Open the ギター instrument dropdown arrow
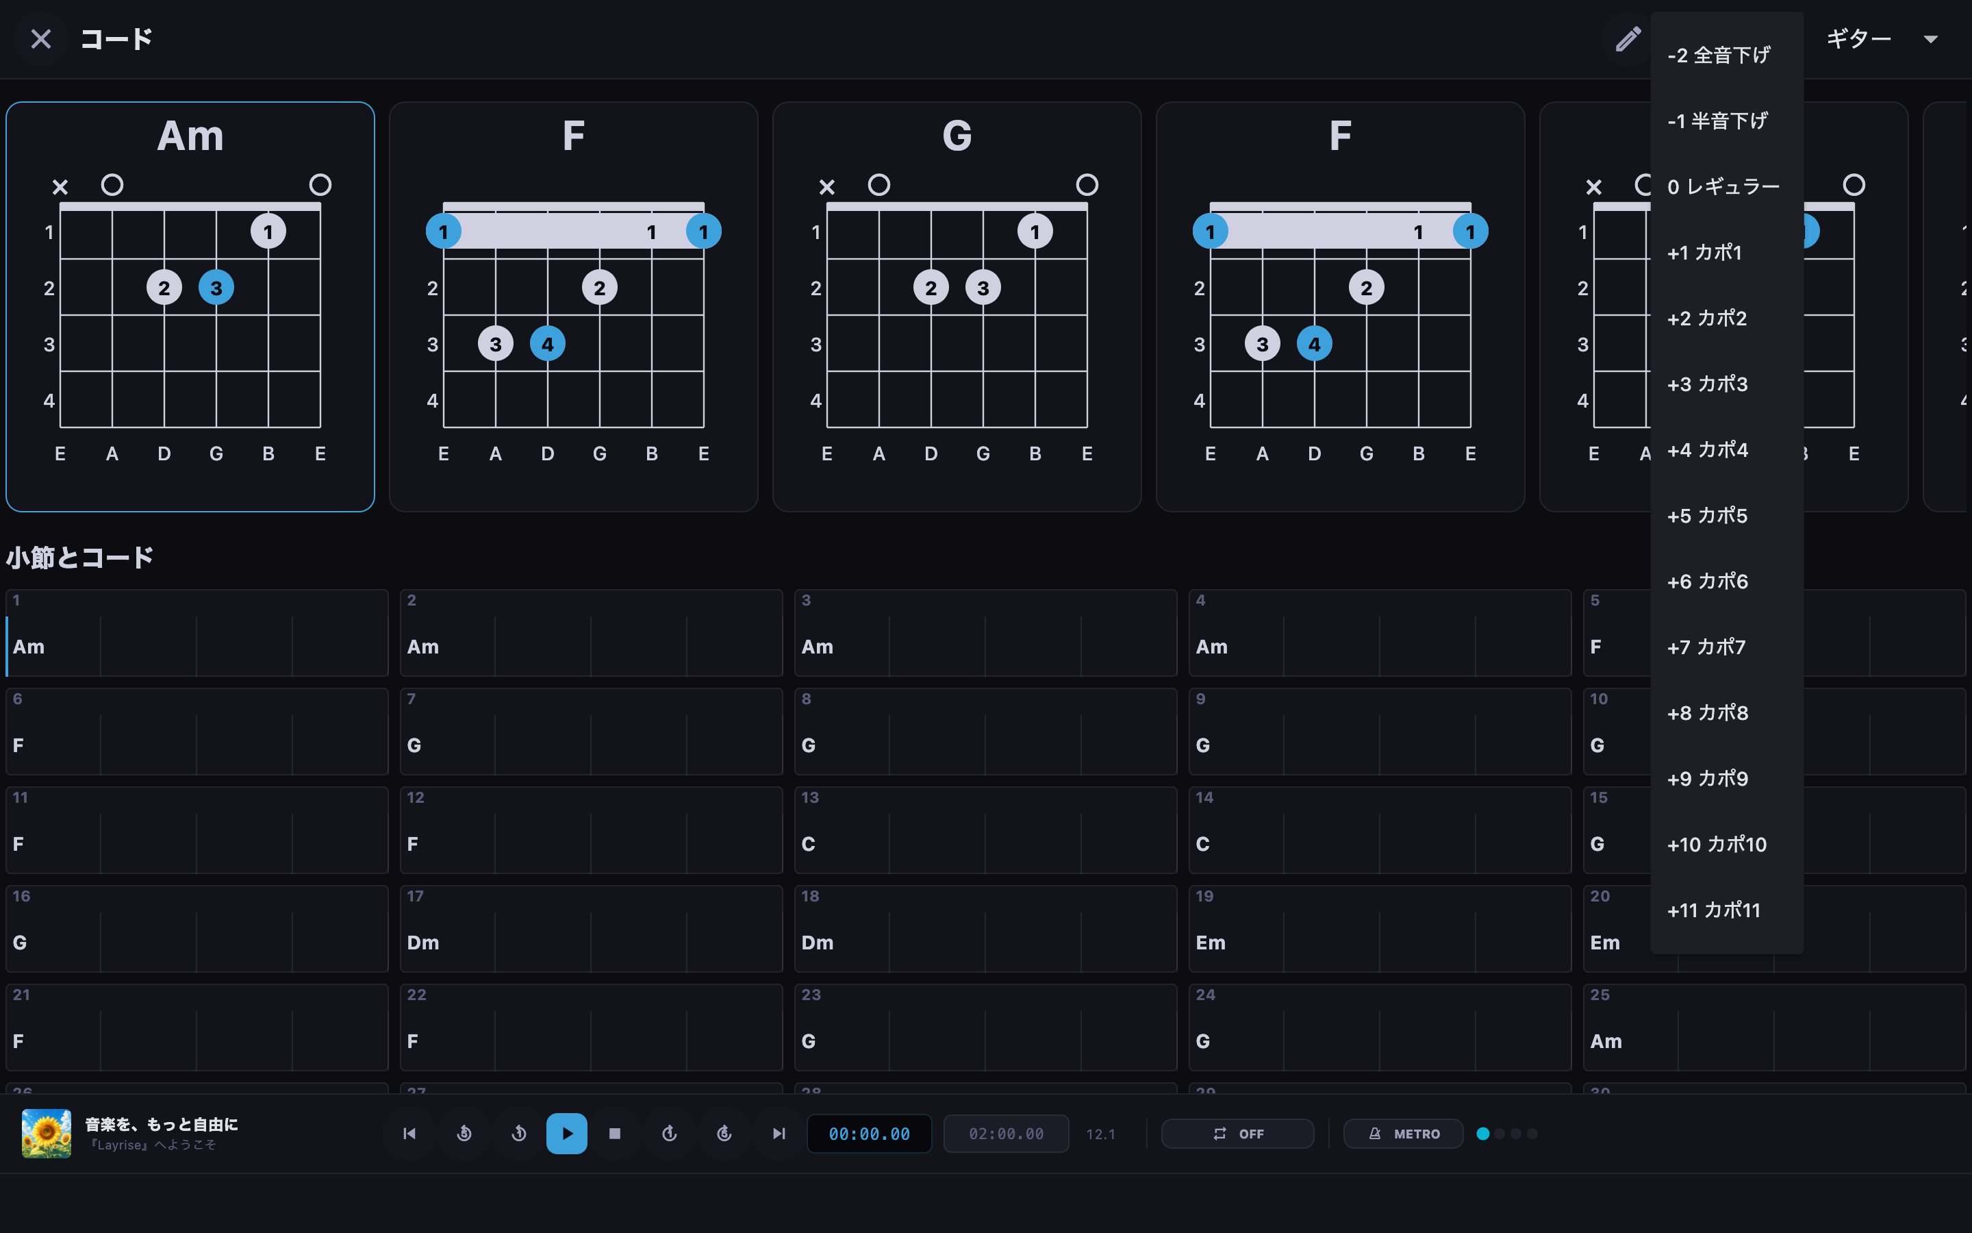Screen dimensions: 1972x1233 point(1930,38)
